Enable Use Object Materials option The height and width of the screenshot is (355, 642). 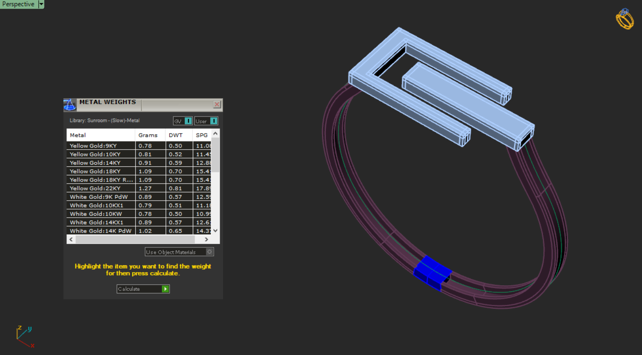[x=209, y=252]
